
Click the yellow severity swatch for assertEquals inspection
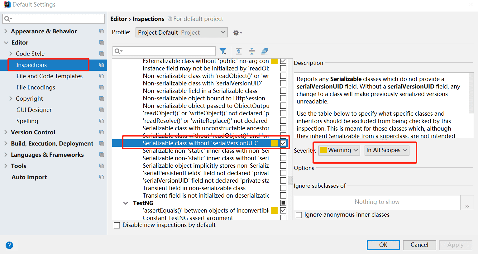click(x=274, y=210)
